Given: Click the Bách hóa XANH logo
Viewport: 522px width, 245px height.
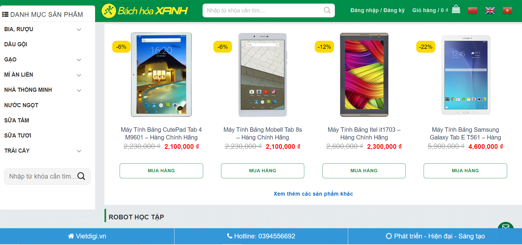Looking at the screenshot, I should (145, 11).
